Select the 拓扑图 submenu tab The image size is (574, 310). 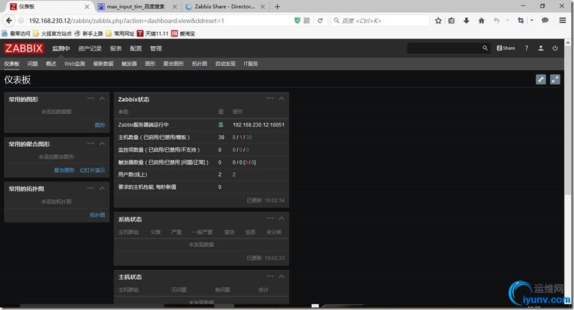point(199,64)
